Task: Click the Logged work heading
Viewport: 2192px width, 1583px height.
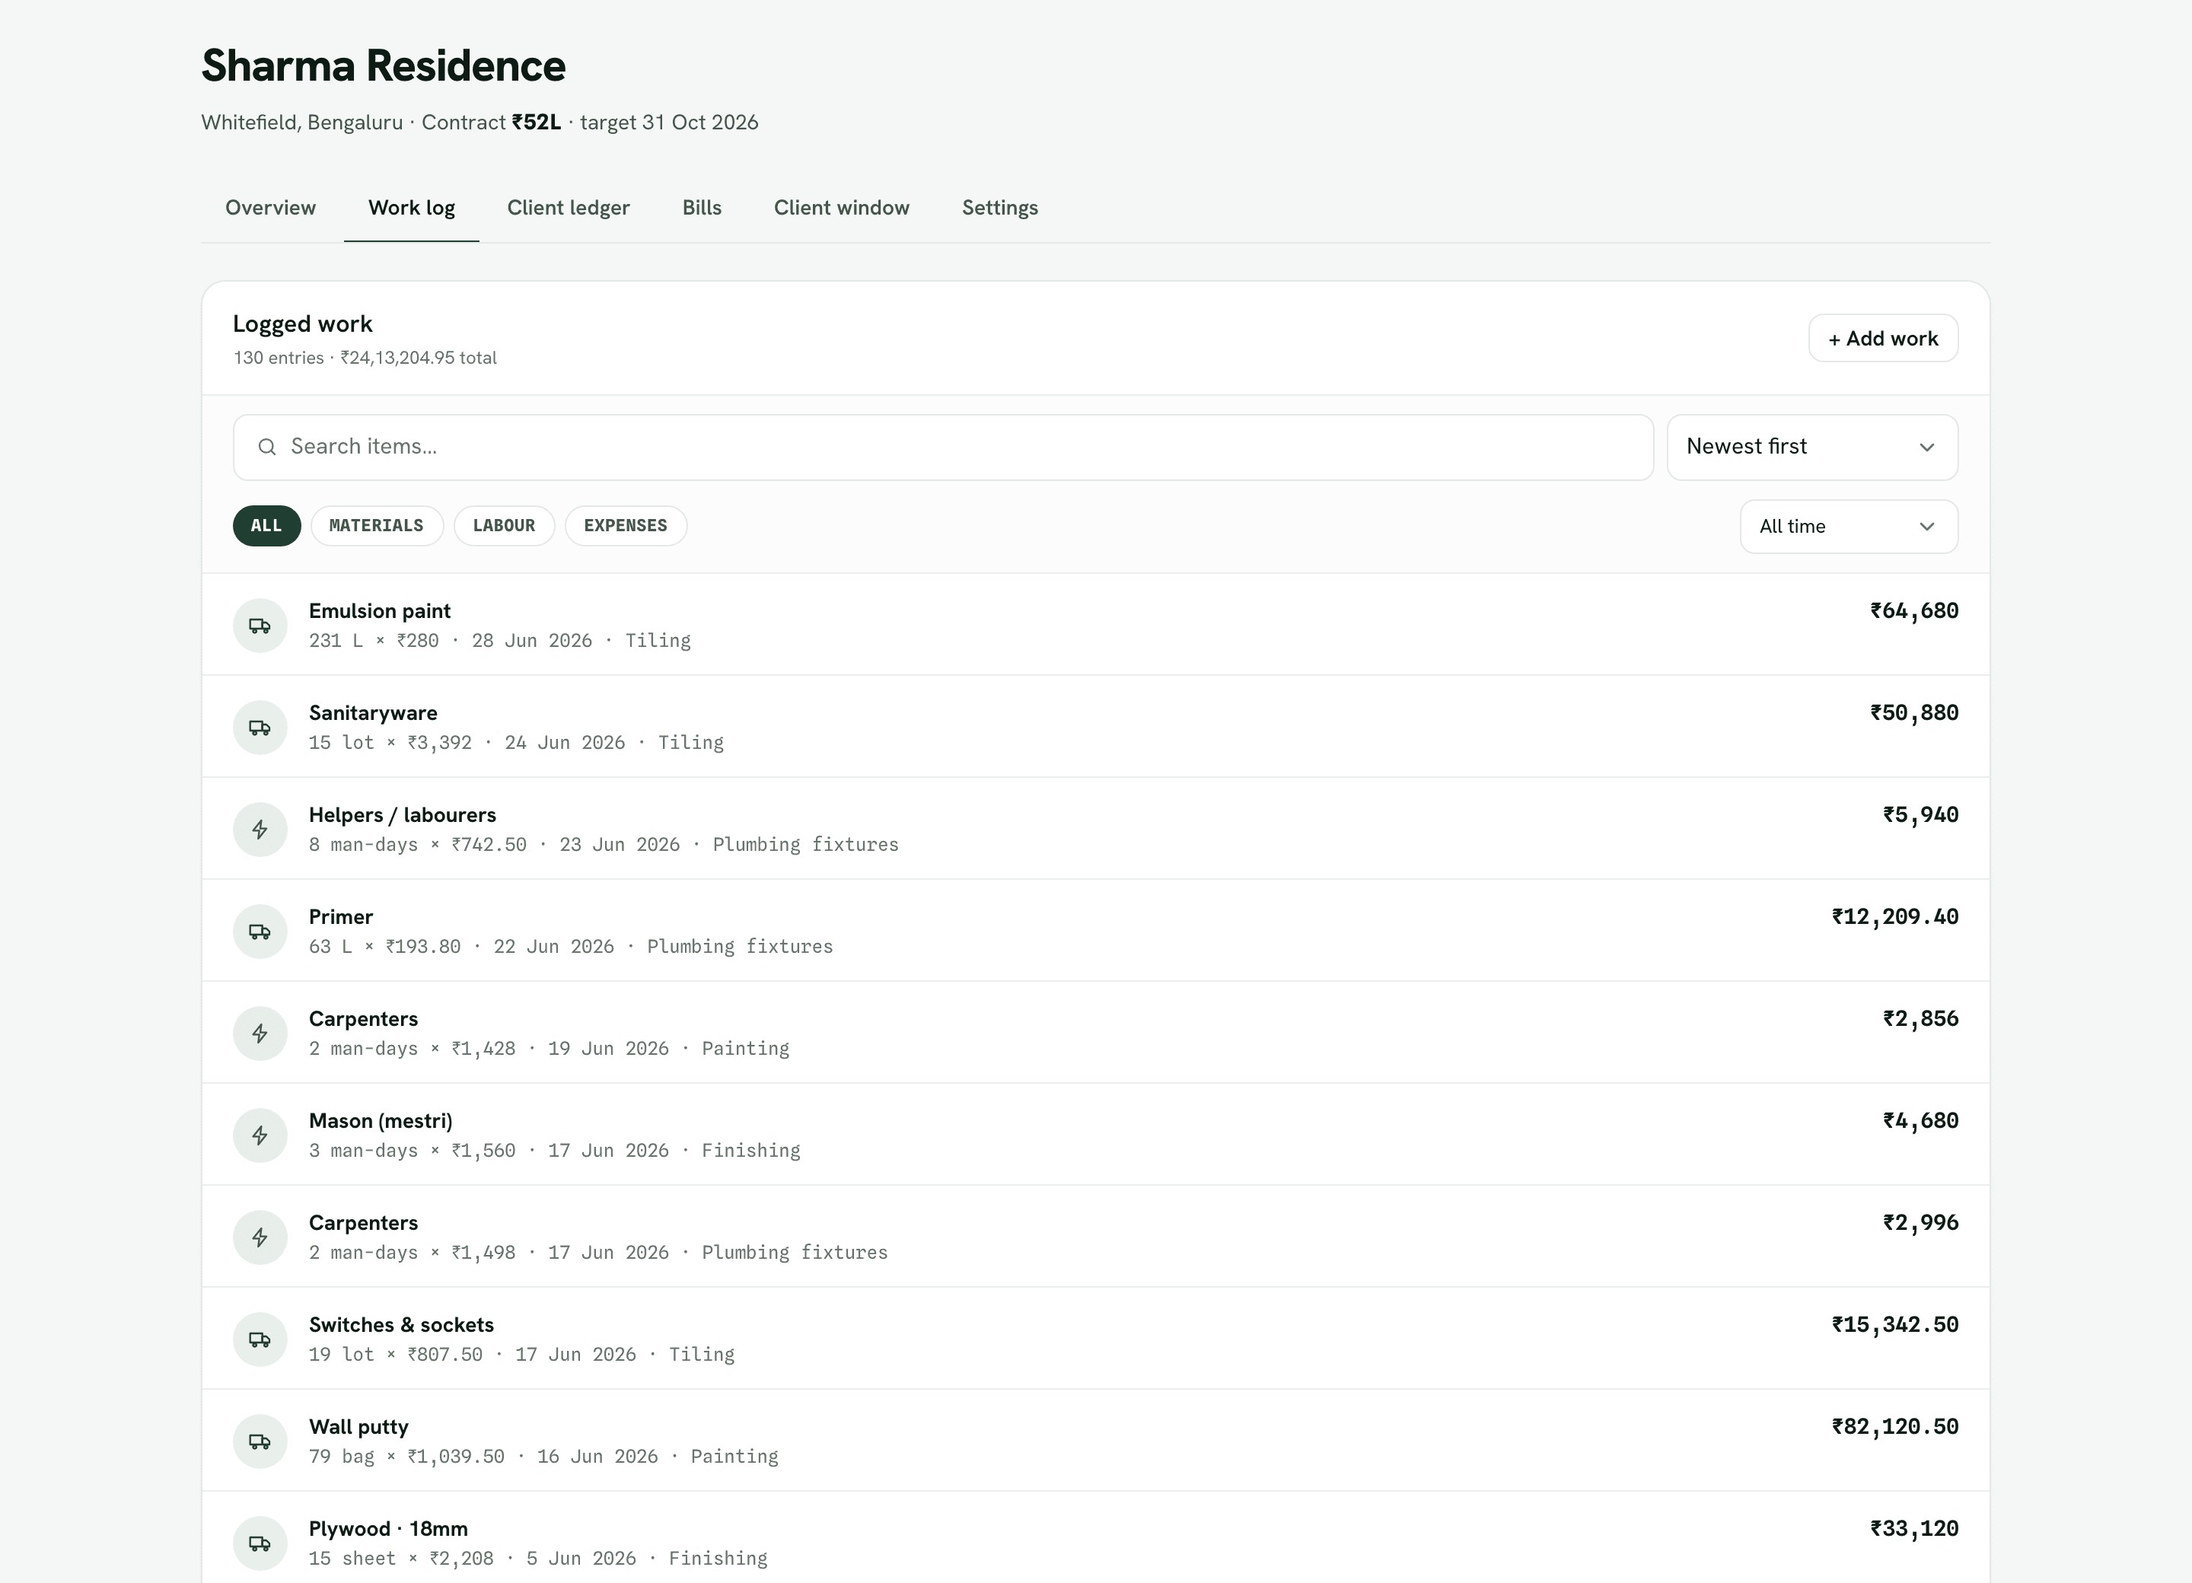Action: point(302,323)
